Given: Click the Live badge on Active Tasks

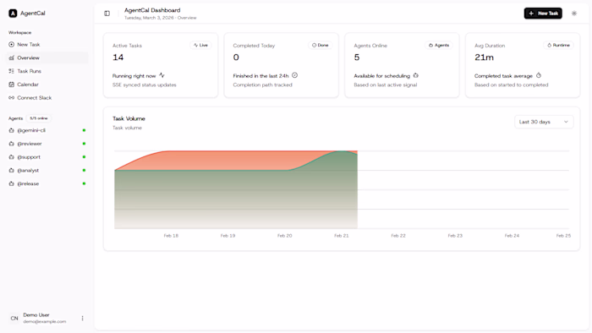Looking at the screenshot, I should pos(200,46).
